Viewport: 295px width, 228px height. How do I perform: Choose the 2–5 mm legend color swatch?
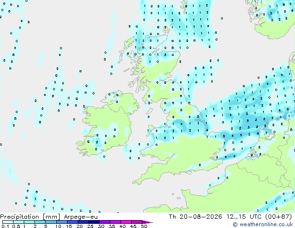click(x=40, y=222)
